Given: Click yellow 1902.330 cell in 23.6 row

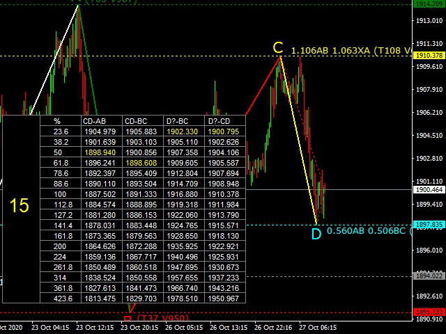Looking at the screenshot, I should coord(183,132).
